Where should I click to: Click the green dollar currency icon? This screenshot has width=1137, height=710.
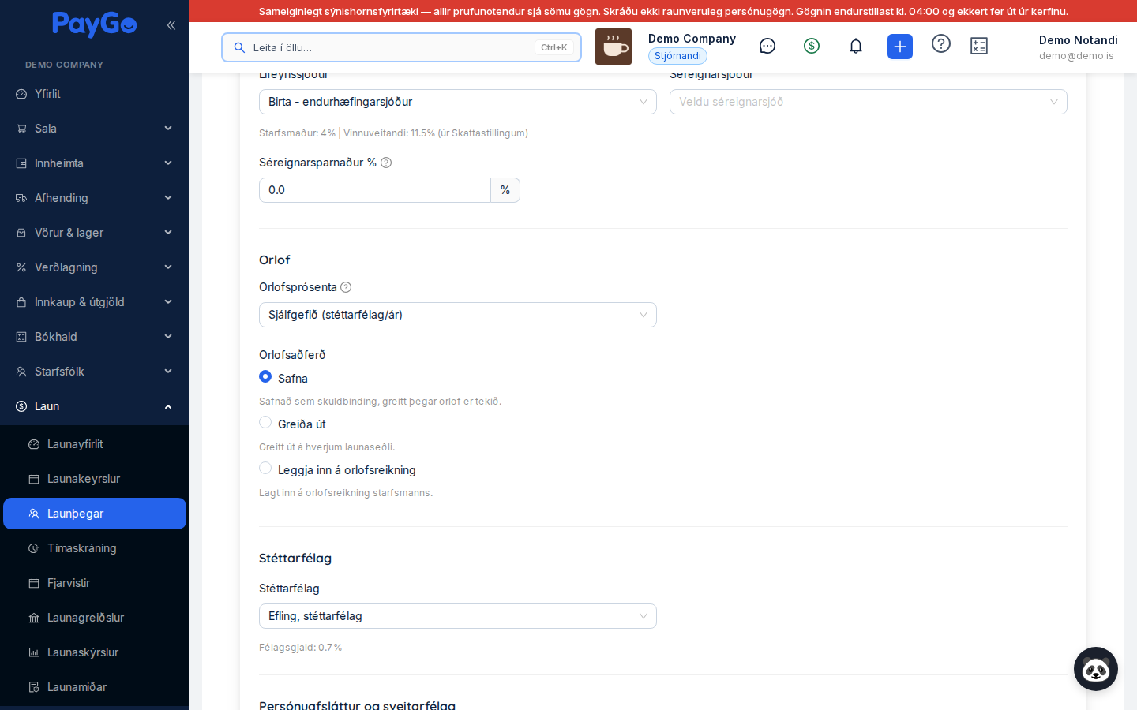click(x=812, y=46)
